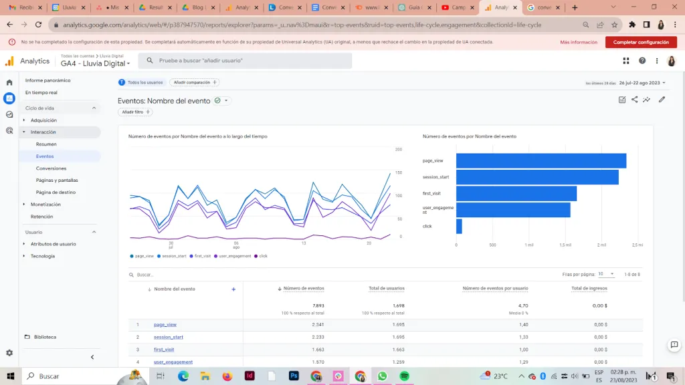Select Conversiones in the sidebar
The image size is (685, 385).
tap(51, 168)
